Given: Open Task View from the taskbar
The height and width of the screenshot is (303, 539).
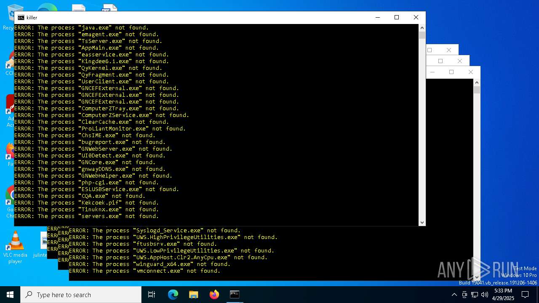Looking at the screenshot, I should click(x=152, y=295).
